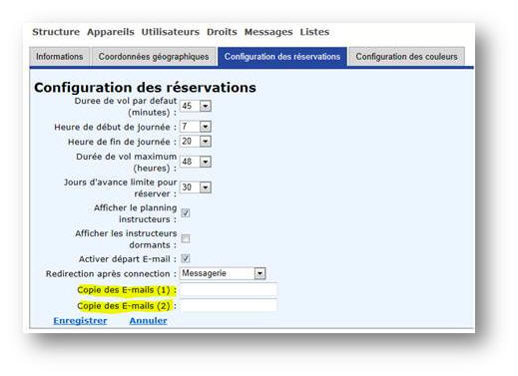Click the Enregistrer link

(80, 321)
